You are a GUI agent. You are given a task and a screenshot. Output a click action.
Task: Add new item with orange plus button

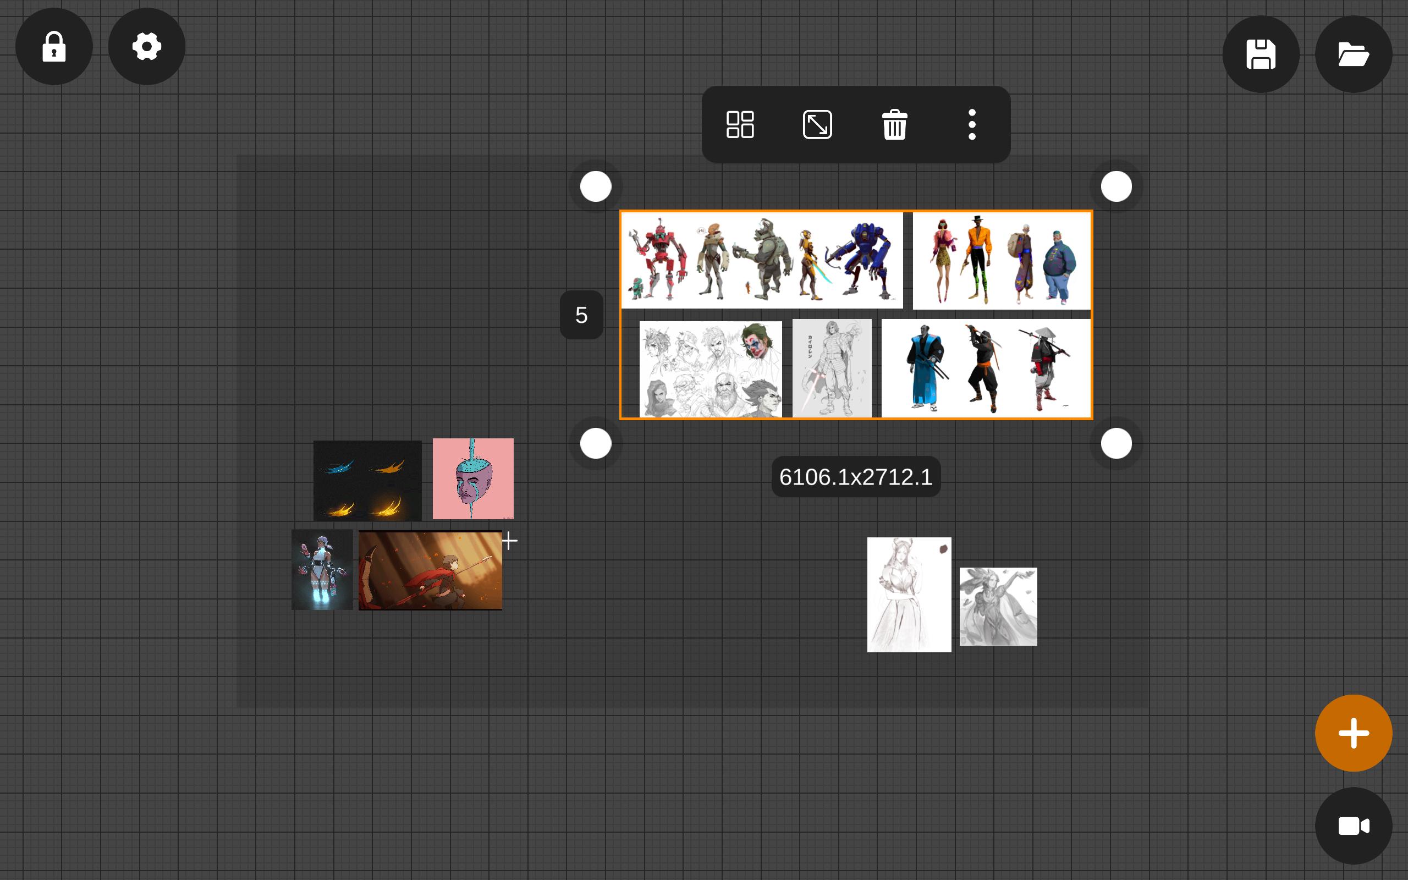coord(1354,733)
